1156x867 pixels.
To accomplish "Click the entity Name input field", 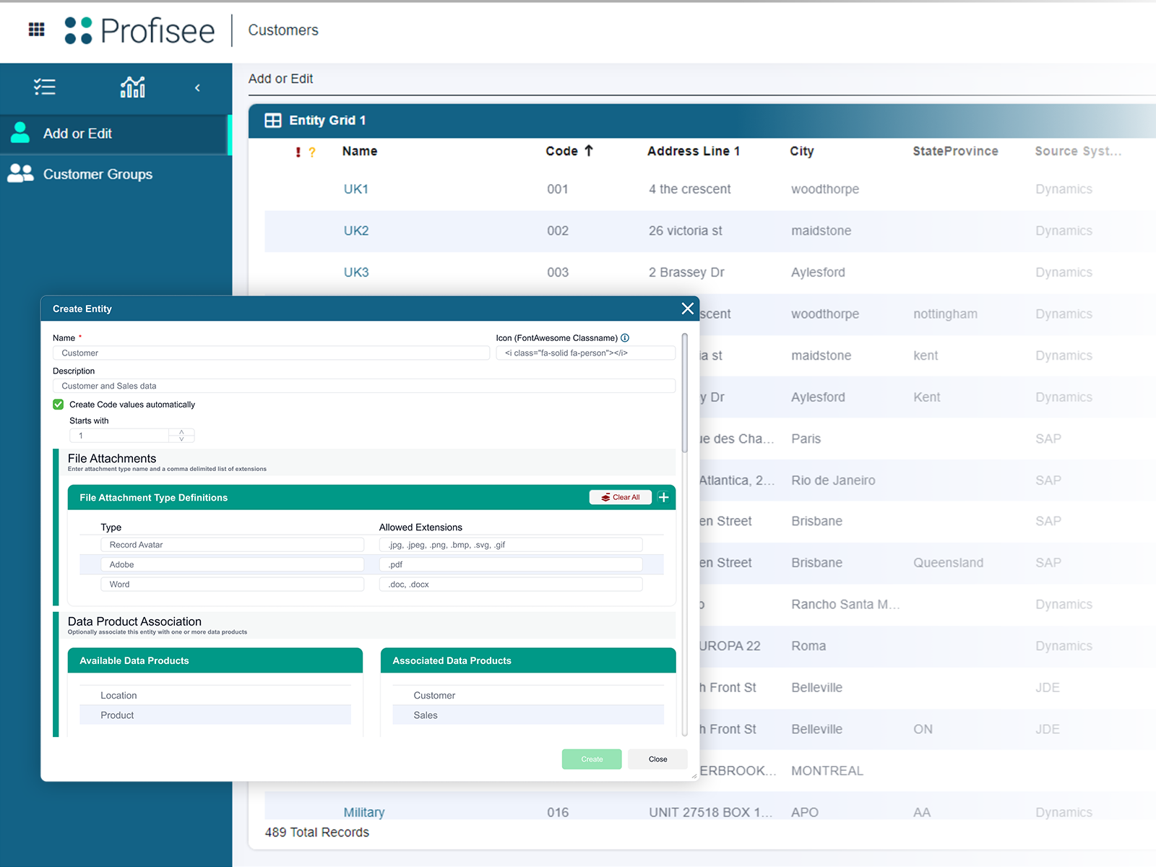I will (271, 353).
